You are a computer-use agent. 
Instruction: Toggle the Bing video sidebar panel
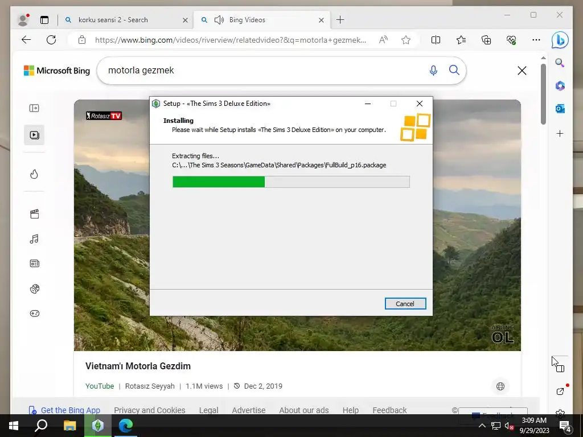[34, 108]
